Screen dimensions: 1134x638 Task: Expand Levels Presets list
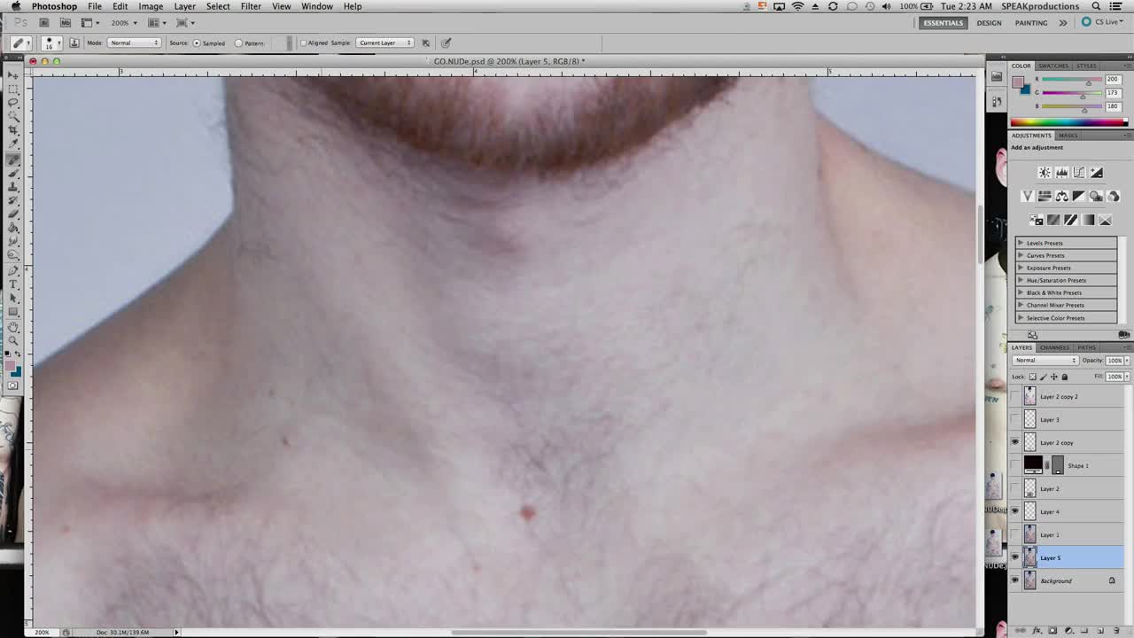[x=1021, y=243]
